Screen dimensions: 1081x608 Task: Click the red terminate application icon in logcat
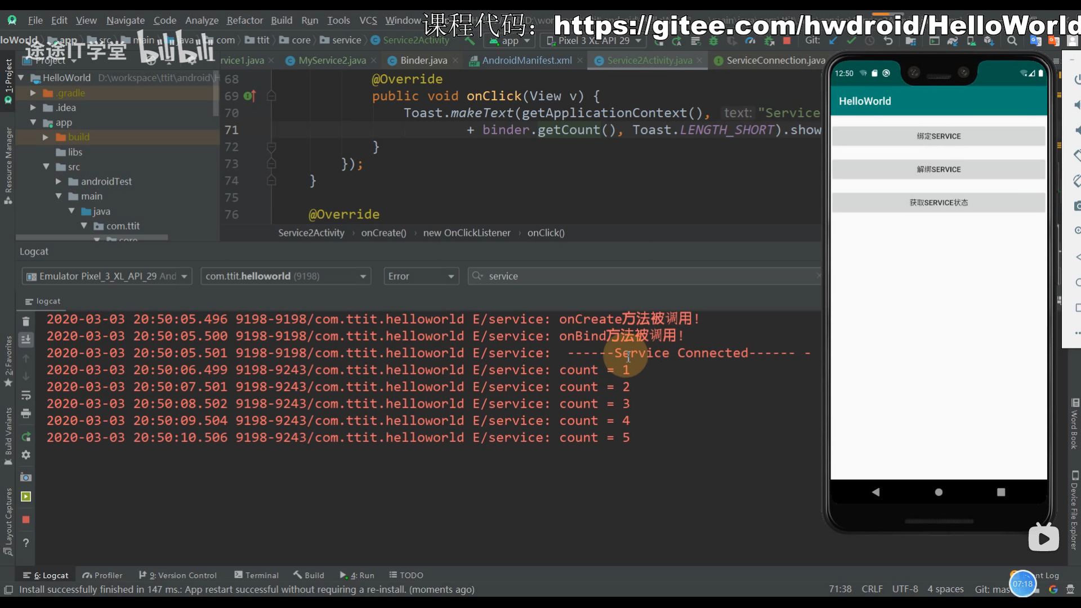[x=26, y=520]
